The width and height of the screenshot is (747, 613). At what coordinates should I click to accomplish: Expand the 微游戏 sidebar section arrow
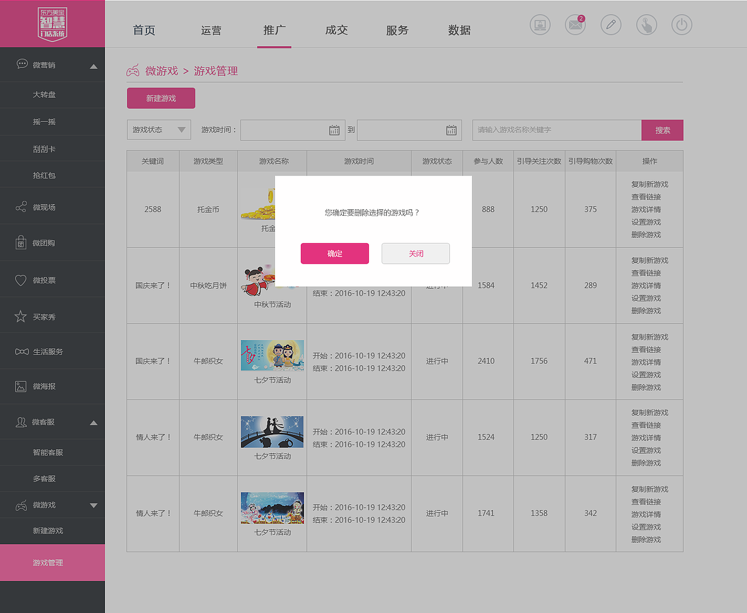(93, 506)
